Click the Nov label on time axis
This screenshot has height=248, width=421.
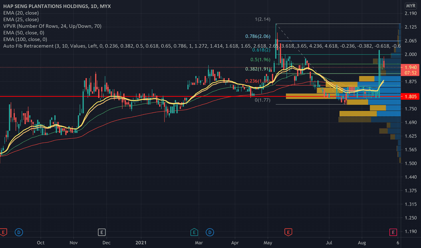(x=74, y=243)
